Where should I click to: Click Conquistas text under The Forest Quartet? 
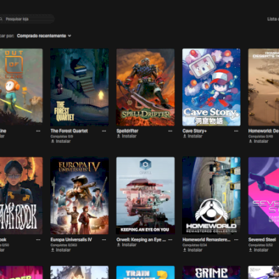point(62,137)
